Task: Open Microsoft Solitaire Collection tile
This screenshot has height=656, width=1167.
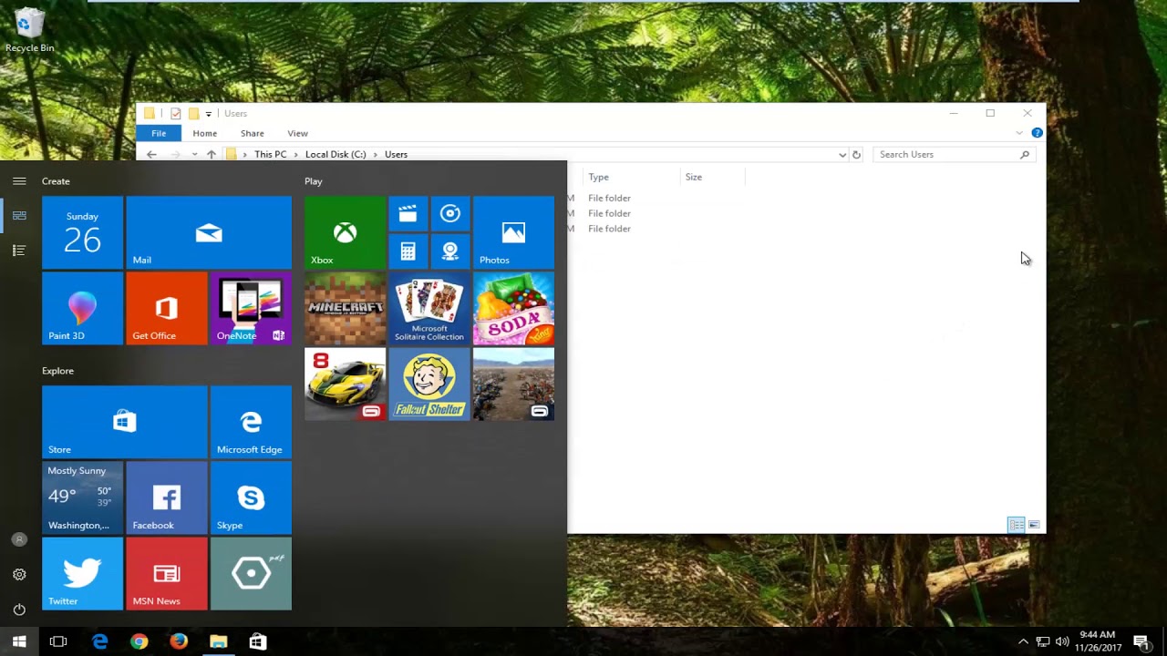Action: coord(429,308)
